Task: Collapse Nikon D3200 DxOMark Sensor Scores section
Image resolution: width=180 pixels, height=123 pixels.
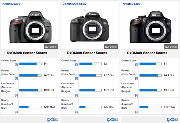Action: 124,53
